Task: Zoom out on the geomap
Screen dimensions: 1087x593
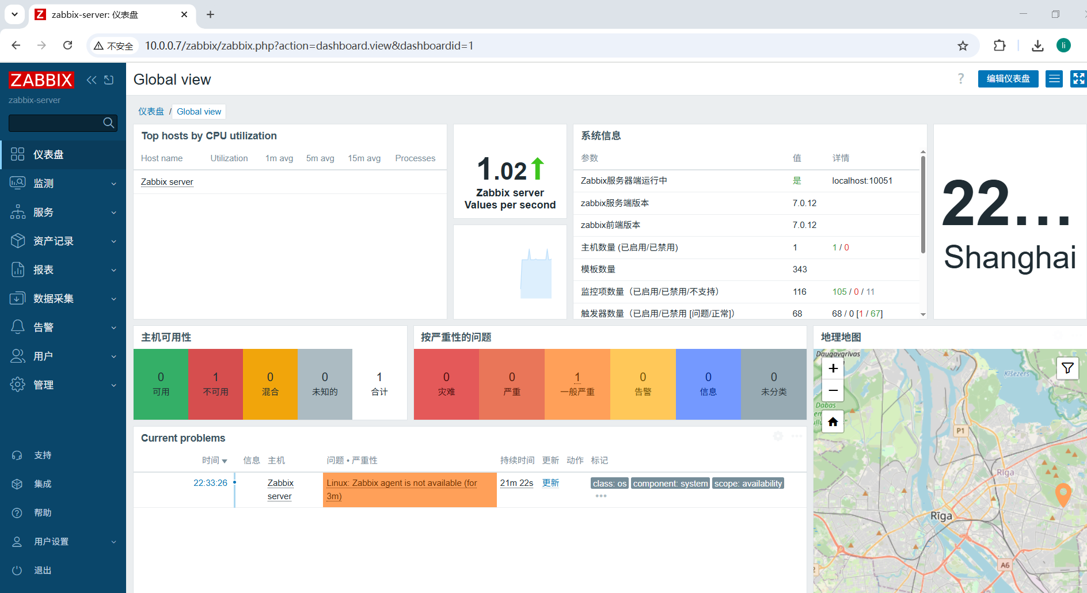Action: click(x=833, y=390)
